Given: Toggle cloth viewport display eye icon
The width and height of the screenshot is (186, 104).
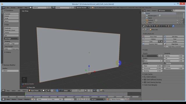Looking at the screenshot, I should (162, 42).
